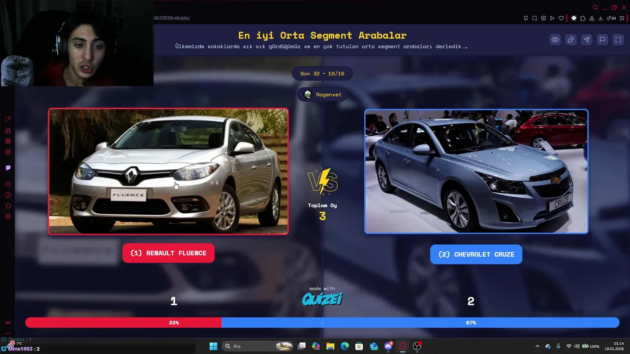
Task: Open Twitch panel in the sidebar
Action: tap(8, 168)
